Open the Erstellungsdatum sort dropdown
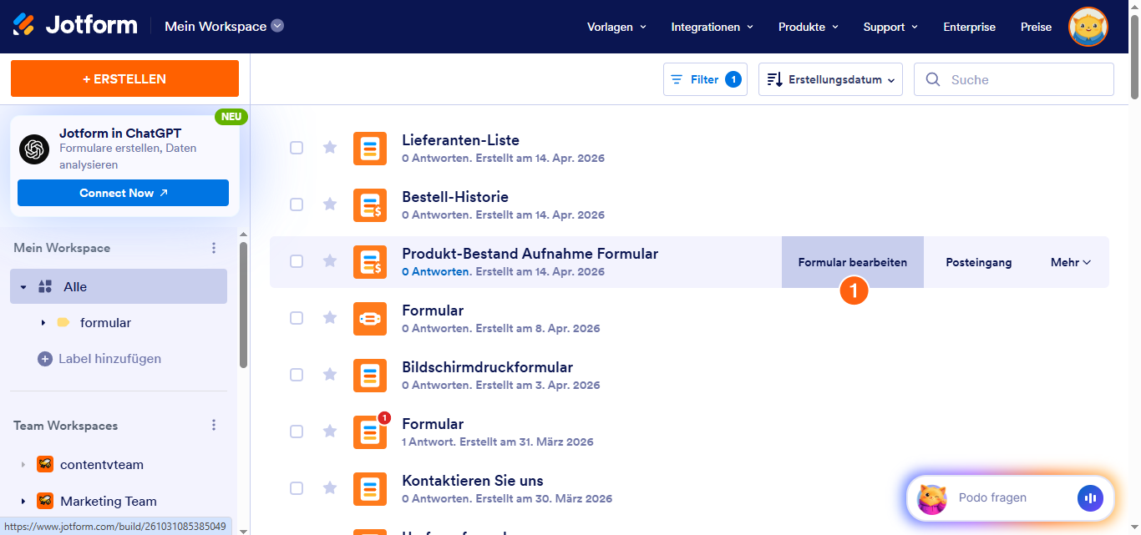This screenshot has width=1141, height=535. click(829, 78)
